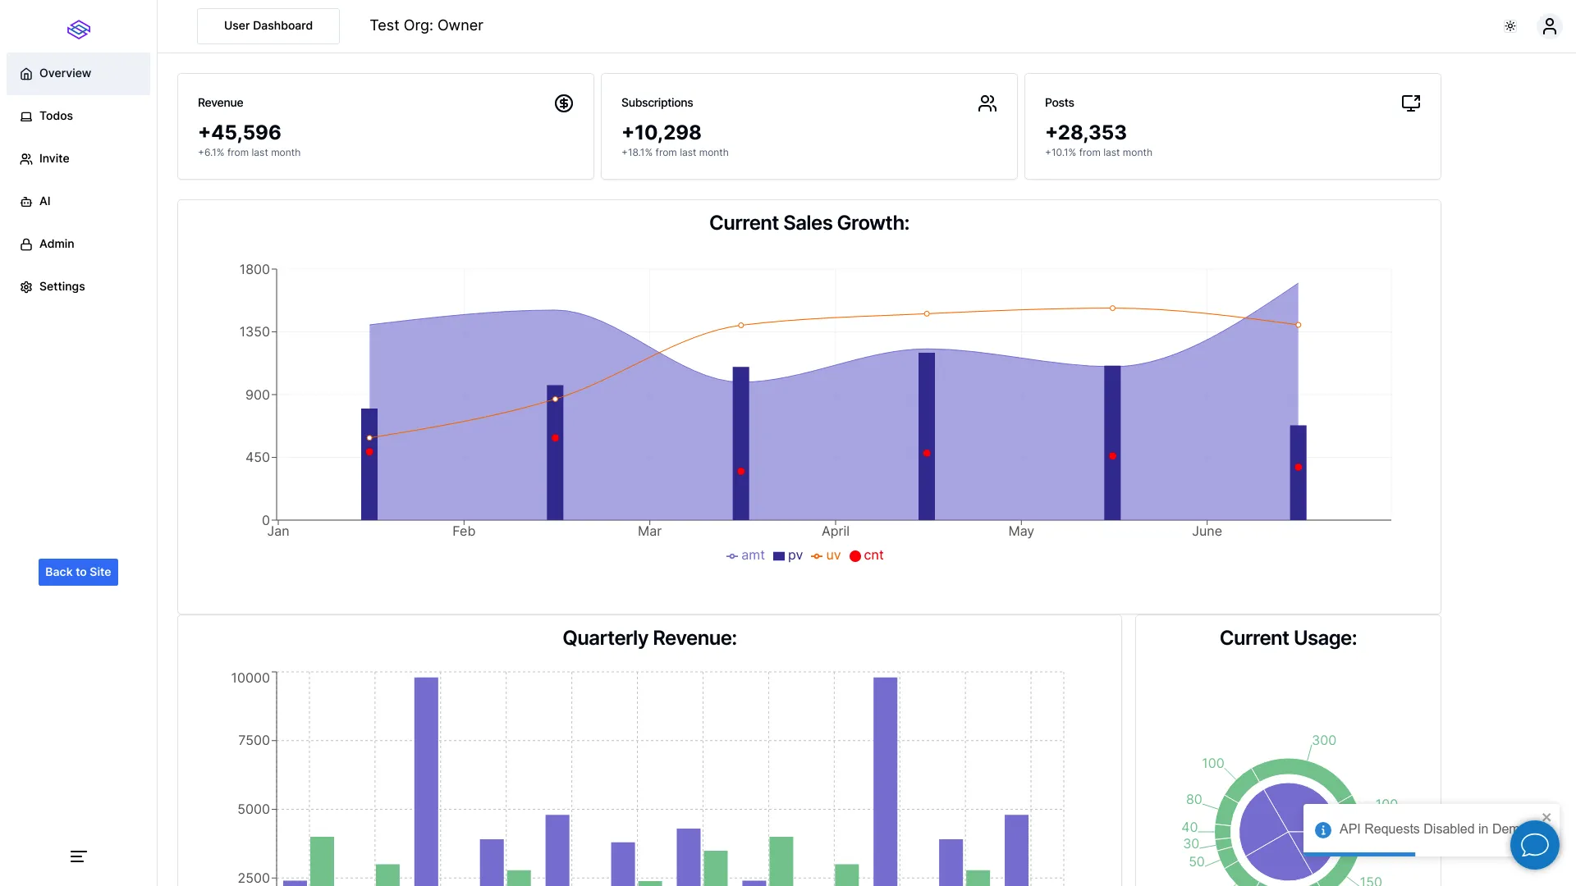Toggle the cnt legend entry
The height and width of the screenshot is (886, 1576).
[x=867, y=555]
